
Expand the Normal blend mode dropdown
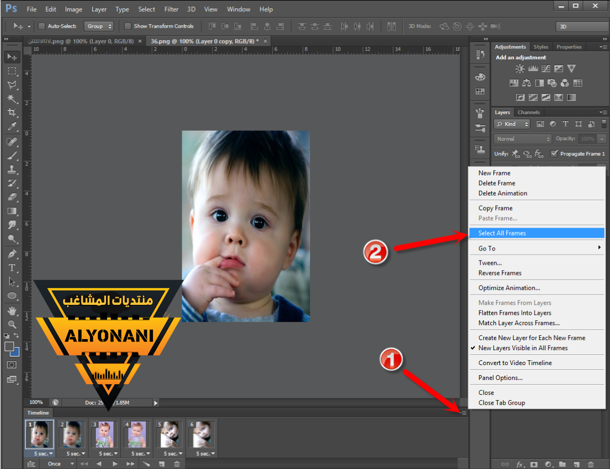tap(523, 139)
